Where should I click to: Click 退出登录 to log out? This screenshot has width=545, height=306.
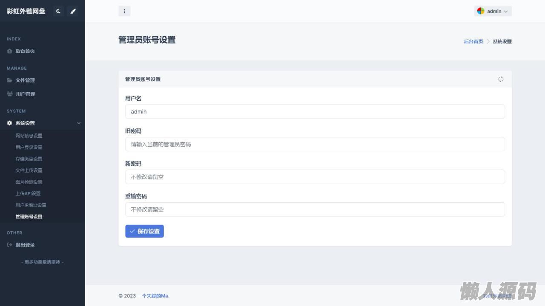click(25, 245)
